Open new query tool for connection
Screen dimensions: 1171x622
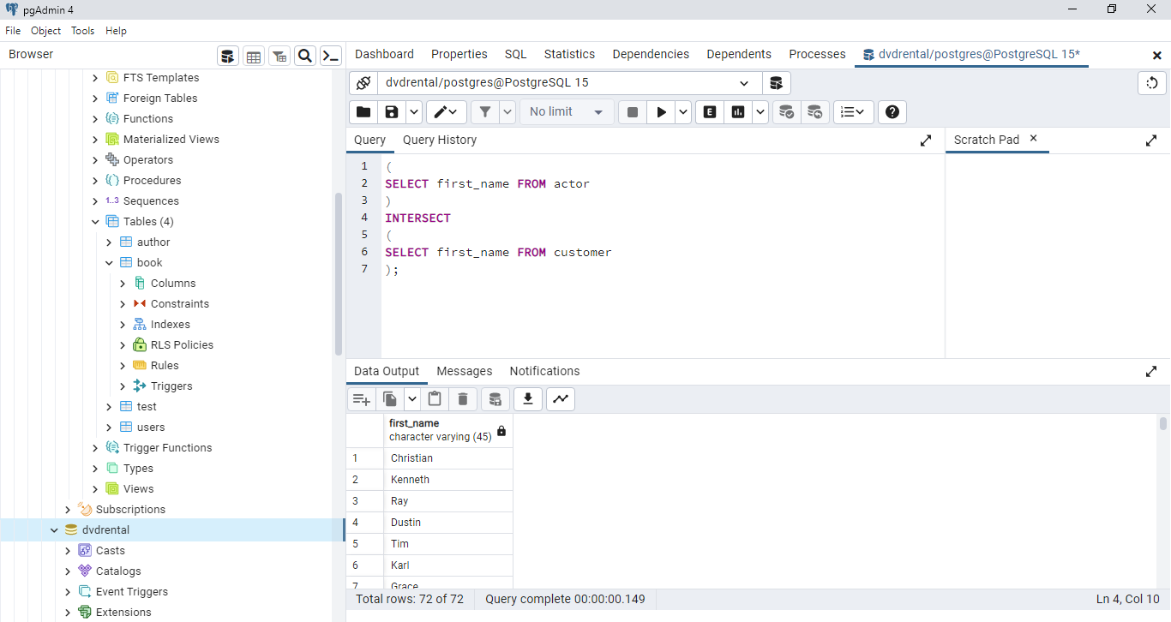click(776, 83)
